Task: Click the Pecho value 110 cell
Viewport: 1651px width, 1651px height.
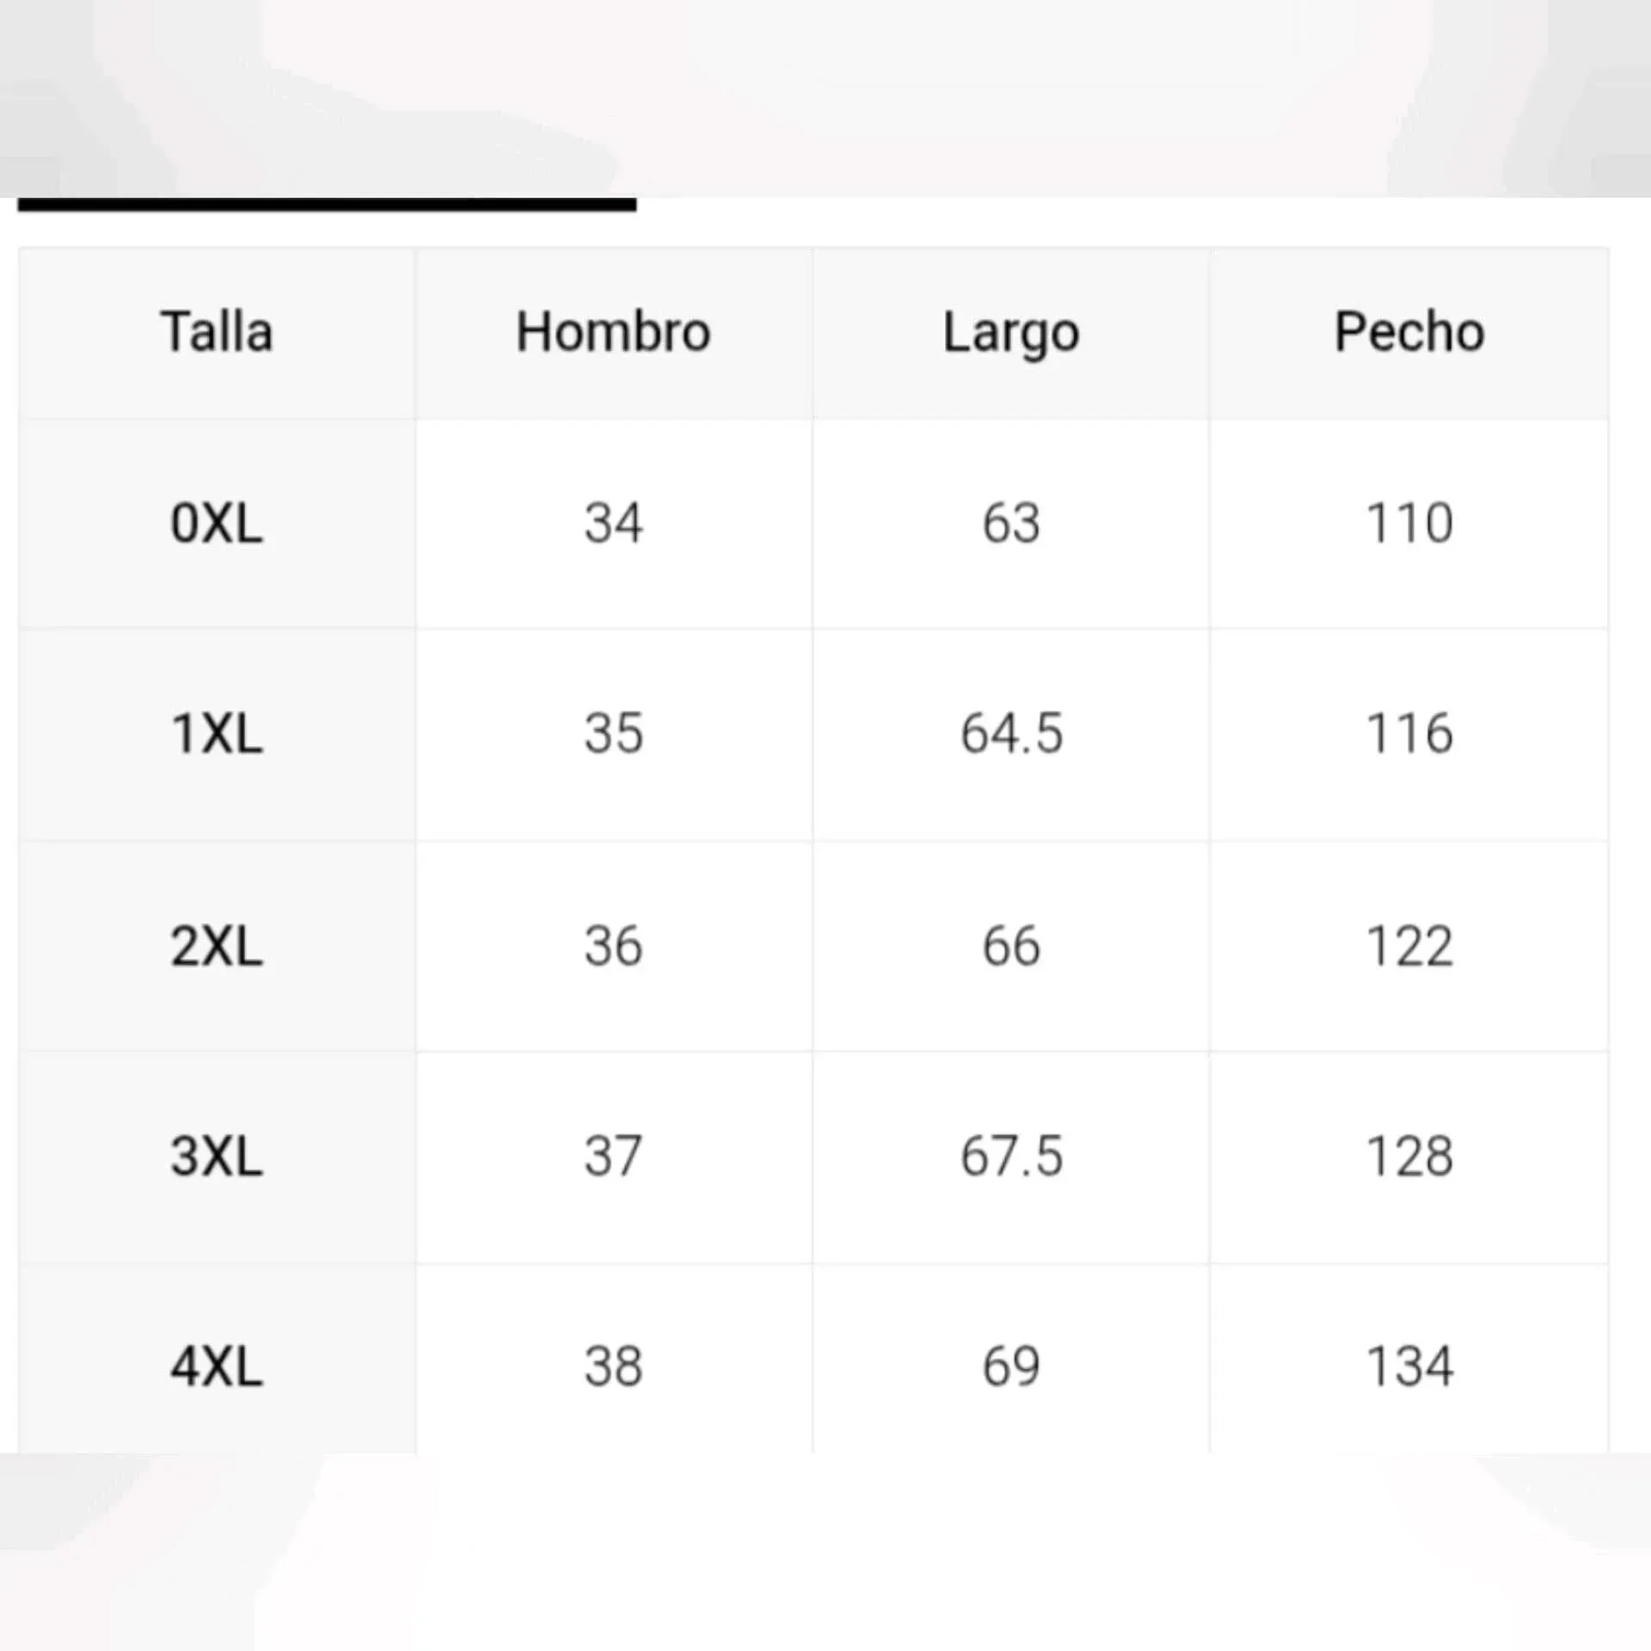Action: 1409,523
